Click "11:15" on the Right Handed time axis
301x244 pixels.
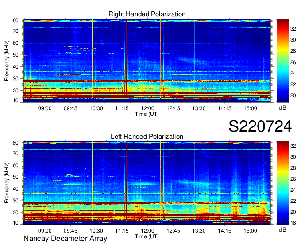tap(122, 108)
